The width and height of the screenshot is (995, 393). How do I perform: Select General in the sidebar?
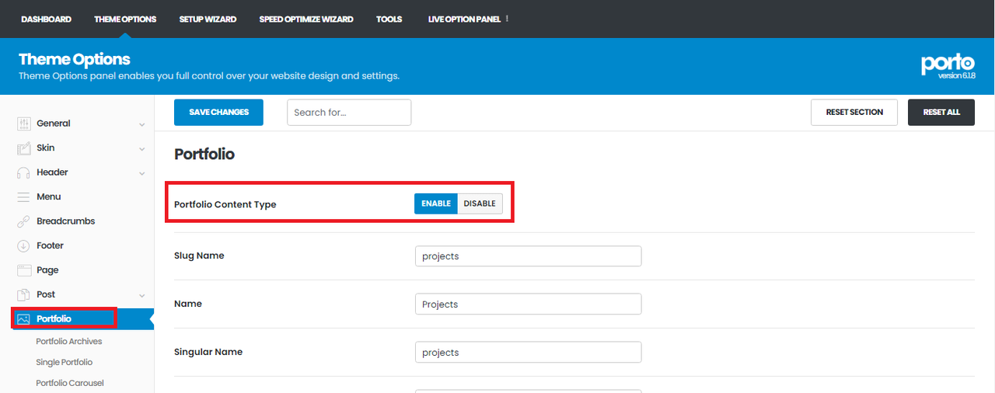click(x=54, y=123)
